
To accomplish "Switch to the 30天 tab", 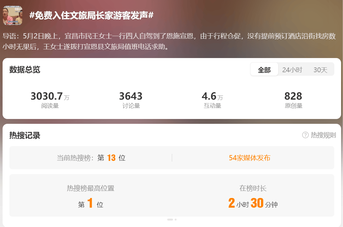I will [x=320, y=70].
